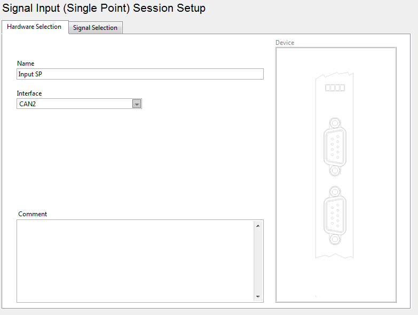418x315 pixels.
Task: Switch to the Signal Selection tab
Action: point(95,28)
